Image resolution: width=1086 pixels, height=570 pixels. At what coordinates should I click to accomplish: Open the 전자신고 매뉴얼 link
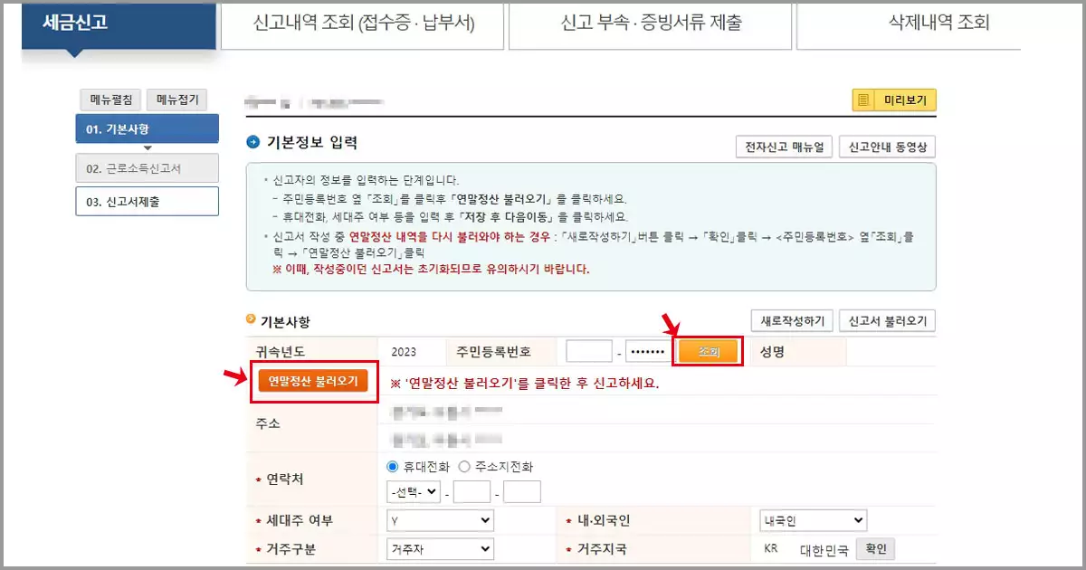coord(784,146)
